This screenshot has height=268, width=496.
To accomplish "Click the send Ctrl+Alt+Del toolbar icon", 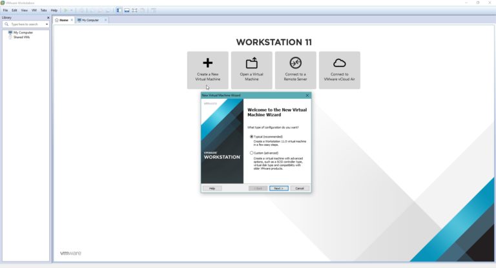I will (81, 10).
